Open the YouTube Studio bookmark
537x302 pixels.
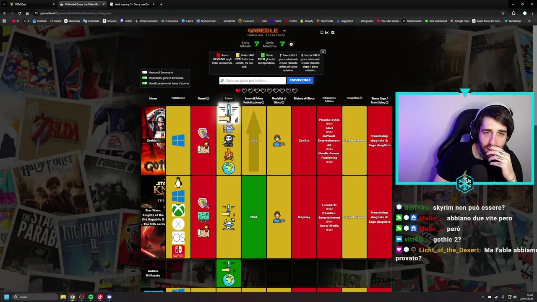click(x=388, y=21)
